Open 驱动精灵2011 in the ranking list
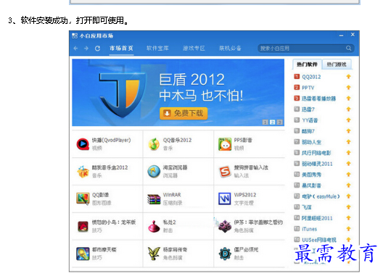 click(x=317, y=164)
